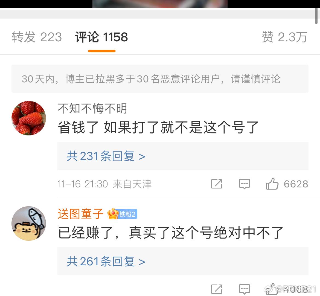Open the 赞 2.3万 likes tab

tap(285, 37)
